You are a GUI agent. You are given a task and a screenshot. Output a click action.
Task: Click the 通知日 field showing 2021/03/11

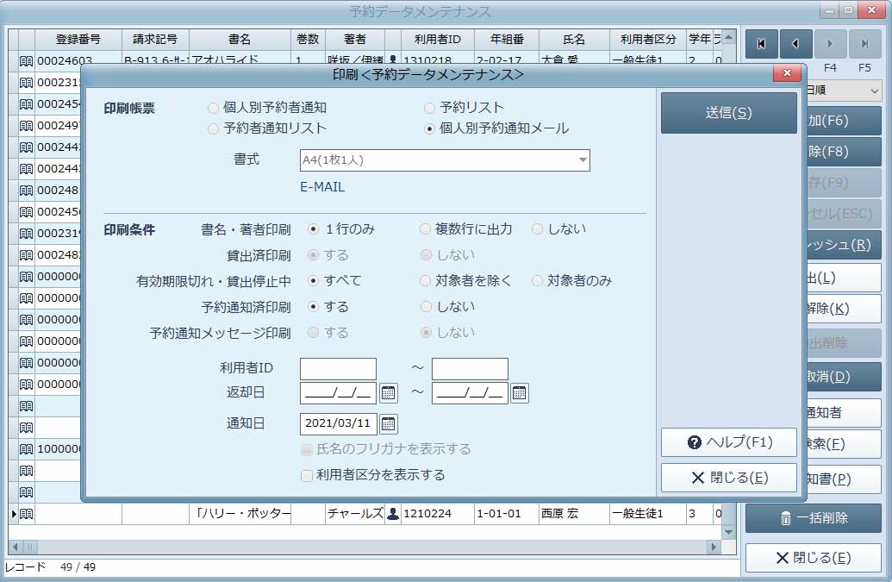pyautogui.click(x=338, y=424)
